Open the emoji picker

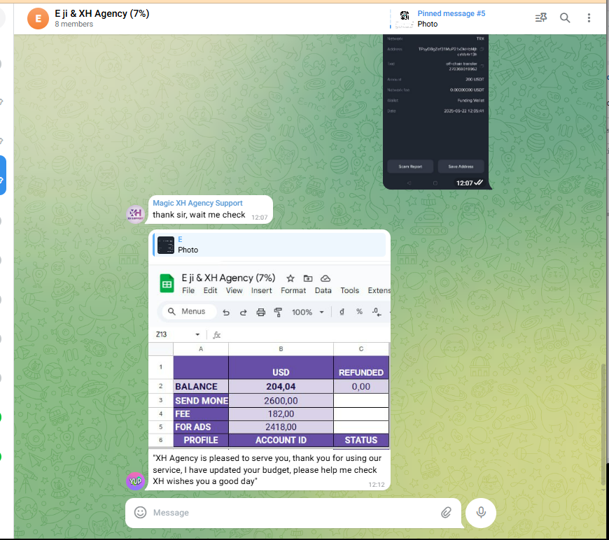(x=140, y=513)
